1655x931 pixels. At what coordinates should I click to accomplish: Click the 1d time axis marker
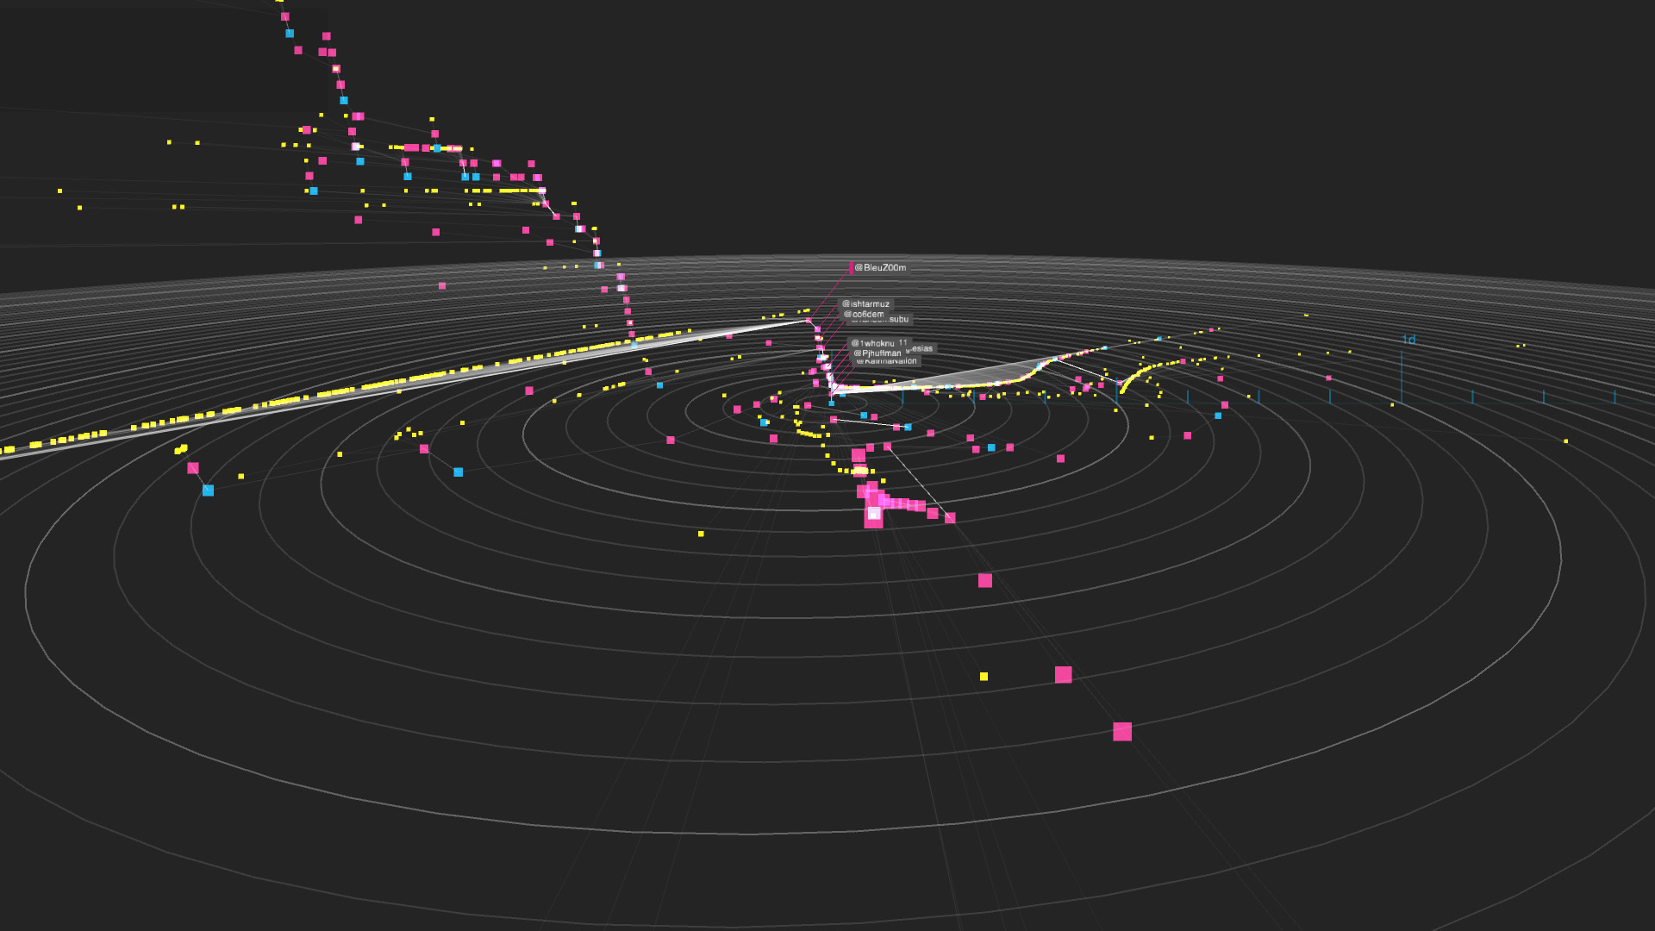click(x=1408, y=340)
